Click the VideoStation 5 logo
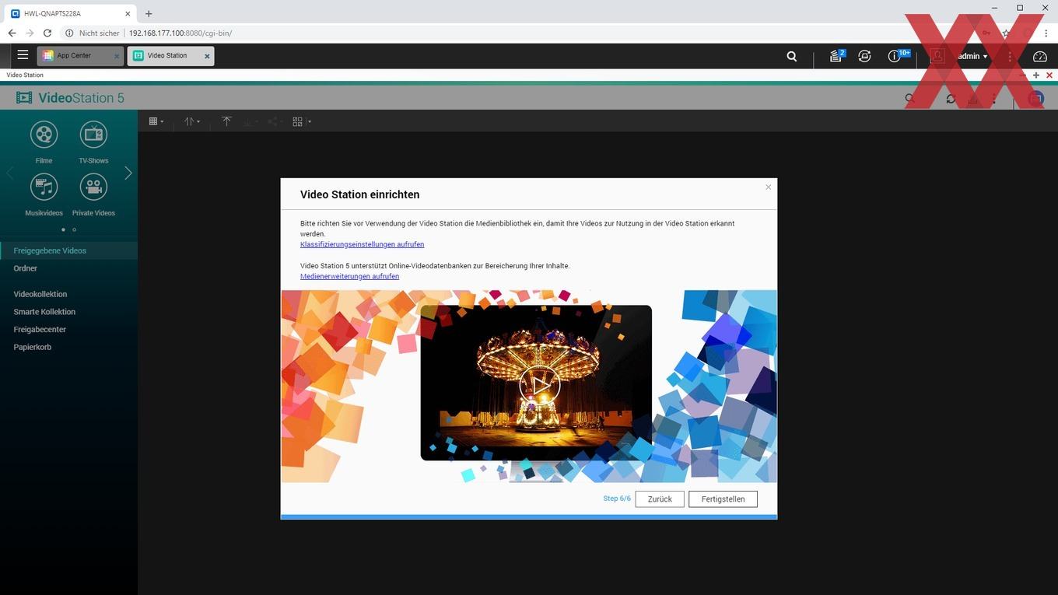This screenshot has height=595, width=1058. (x=70, y=98)
